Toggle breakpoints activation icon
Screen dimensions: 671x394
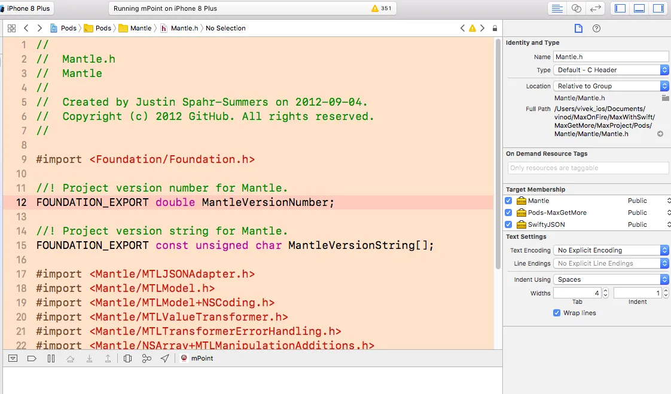[32, 359]
